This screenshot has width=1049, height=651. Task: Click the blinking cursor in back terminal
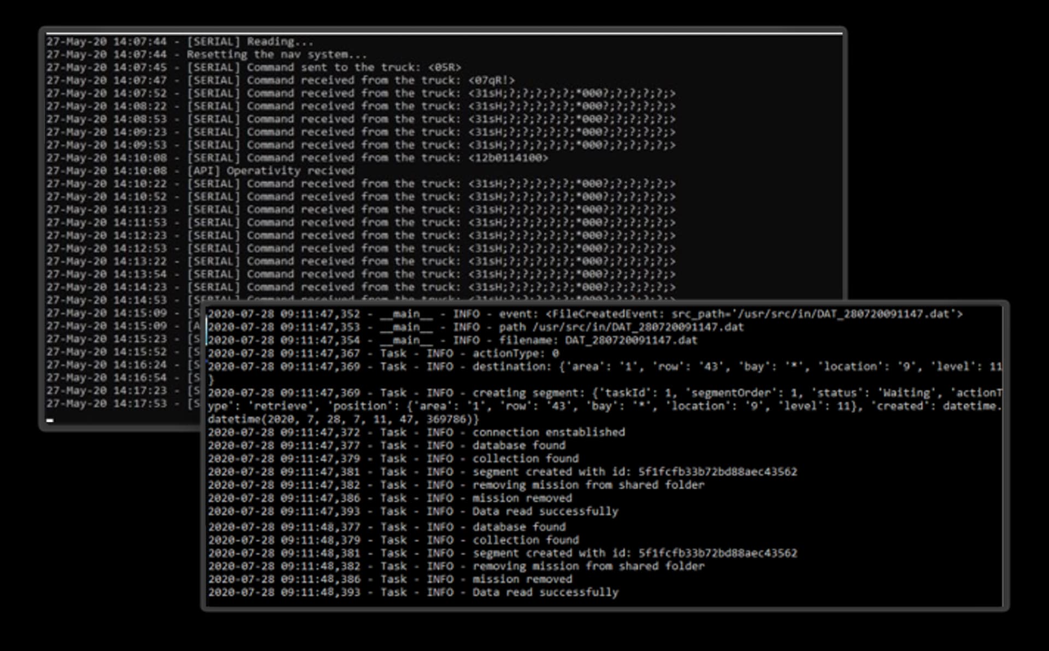tap(50, 420)
